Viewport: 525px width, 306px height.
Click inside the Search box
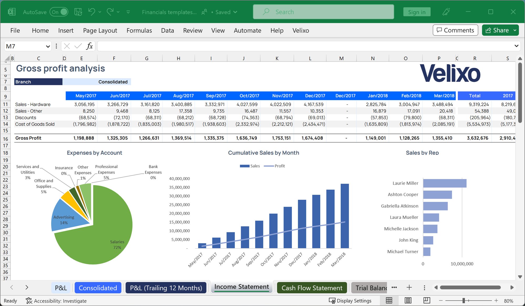point(323,12)
